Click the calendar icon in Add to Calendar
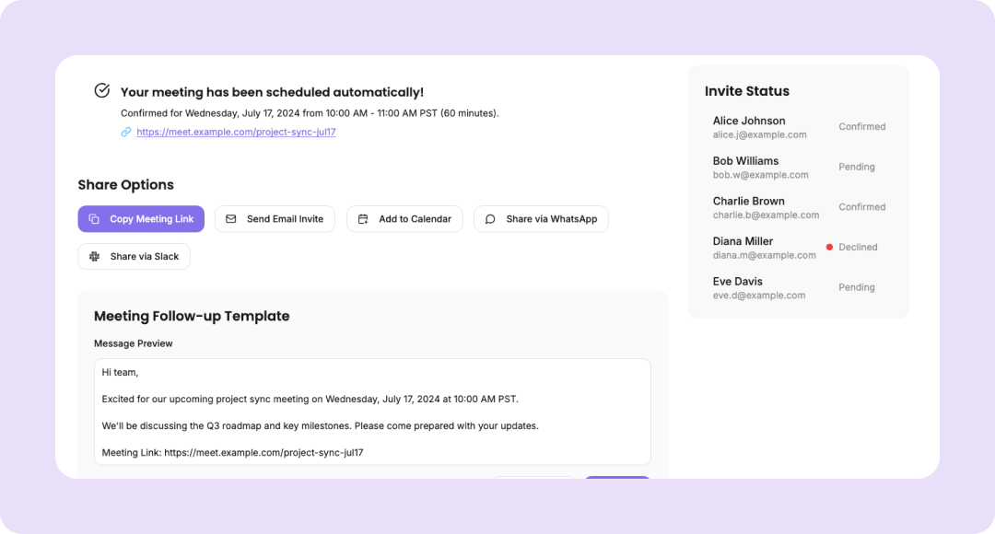Viewport: 995px width, 534px height. coord(363,219)
